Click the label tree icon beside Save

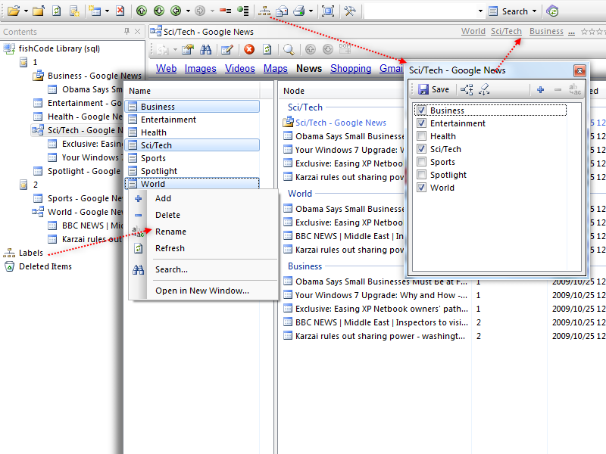click(467, 89)
